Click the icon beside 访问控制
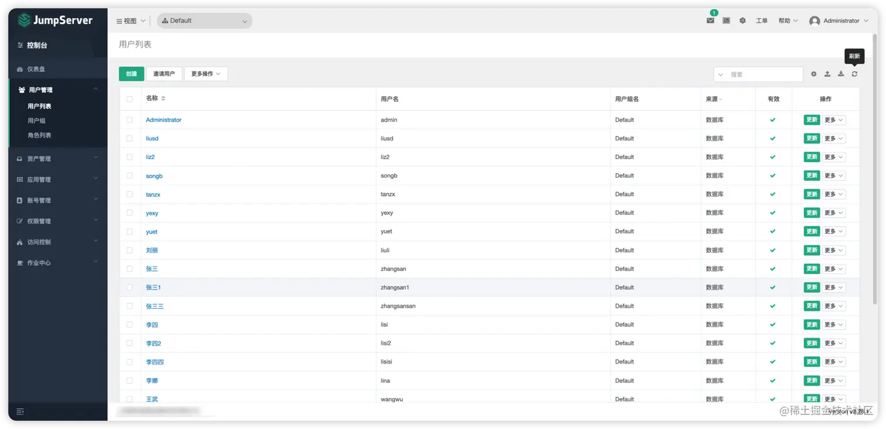 (x=20, y=242)
